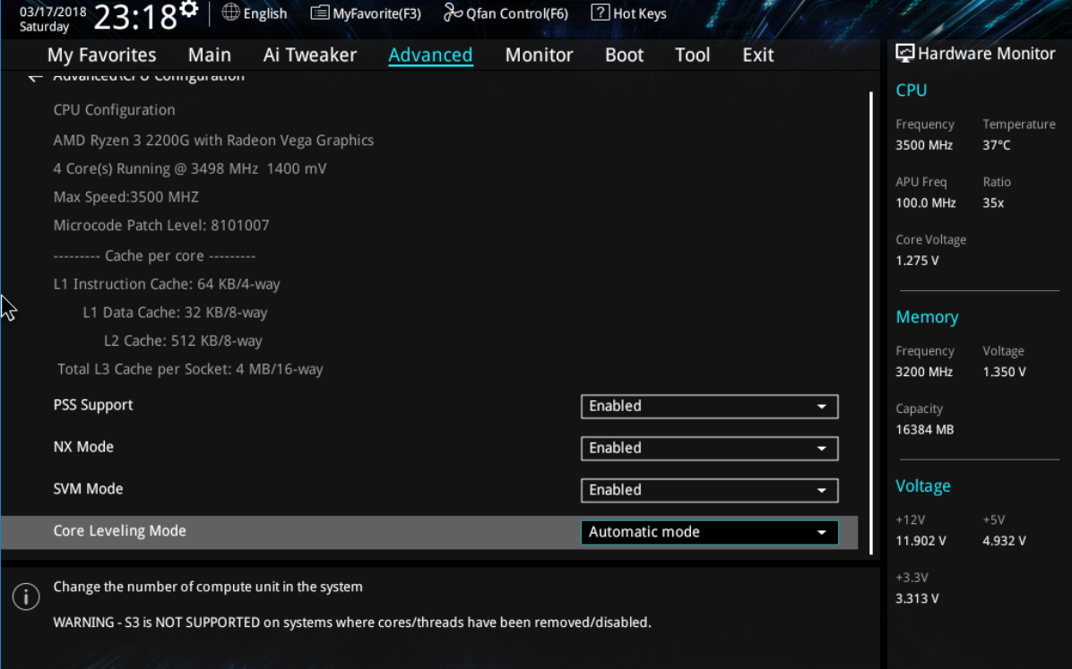Click the MyFavorite list icon
This screenshot has height=669, width=1072.
[x=319, y=13]
